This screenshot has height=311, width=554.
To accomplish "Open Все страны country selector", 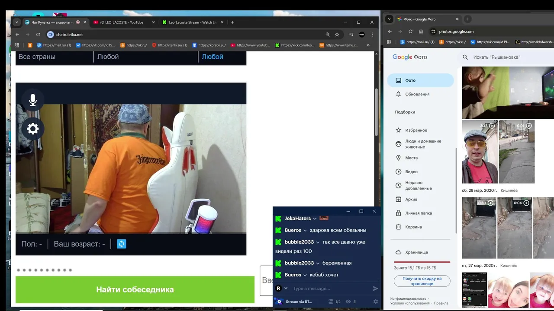I will tap(54, 57).
